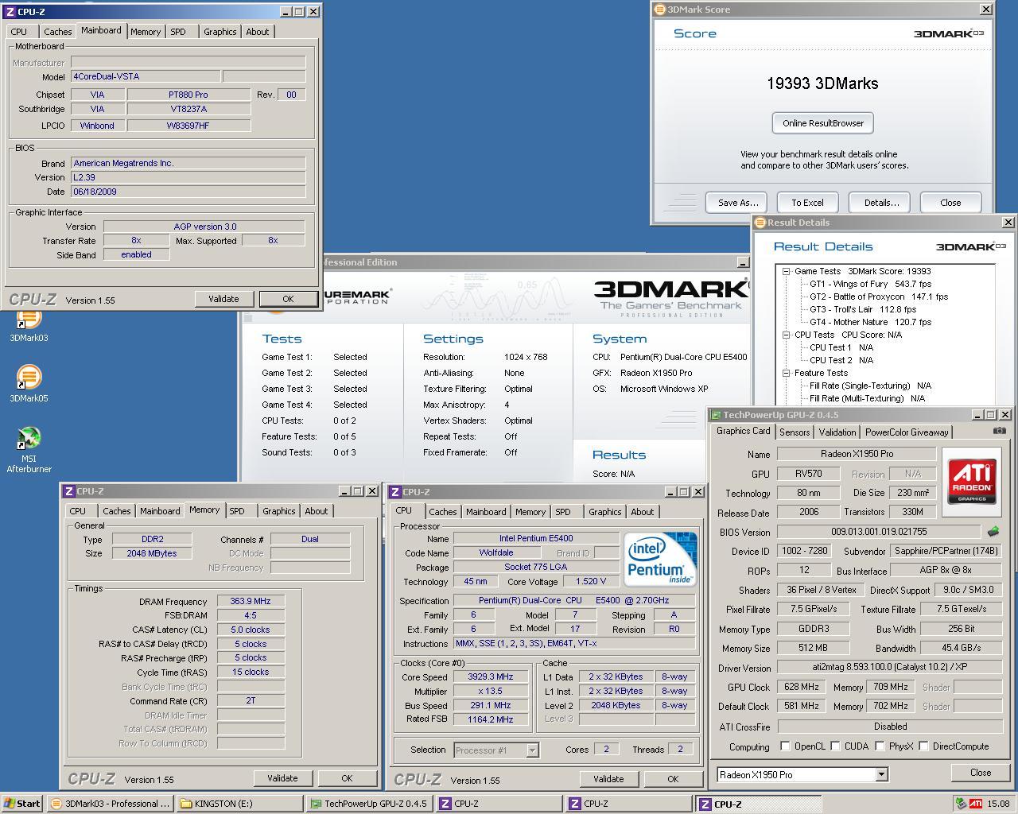Collapse the Feature Tests tree node

tap(786, 373)
